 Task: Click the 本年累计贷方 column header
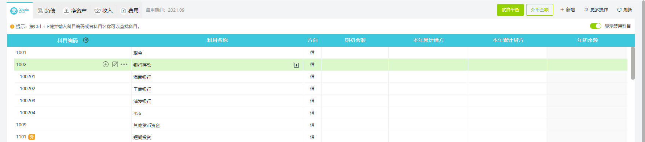508,40
